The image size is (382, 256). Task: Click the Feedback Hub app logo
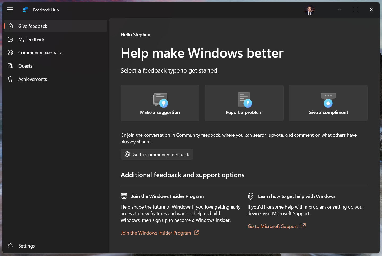25,10
